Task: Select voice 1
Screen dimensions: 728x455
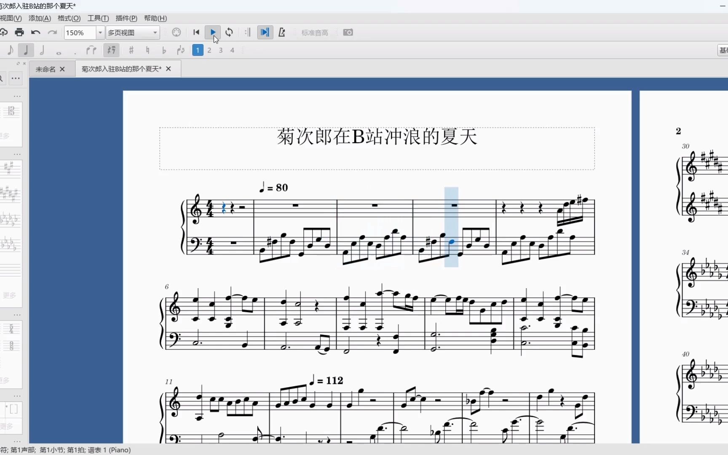Action: click(198, 50)
